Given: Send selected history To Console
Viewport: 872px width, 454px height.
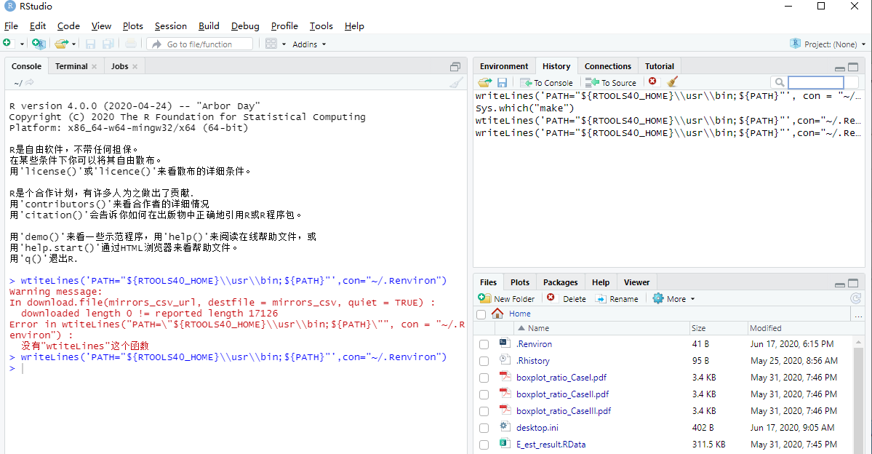Looking at the screenshot, I should tap(546, 83).
